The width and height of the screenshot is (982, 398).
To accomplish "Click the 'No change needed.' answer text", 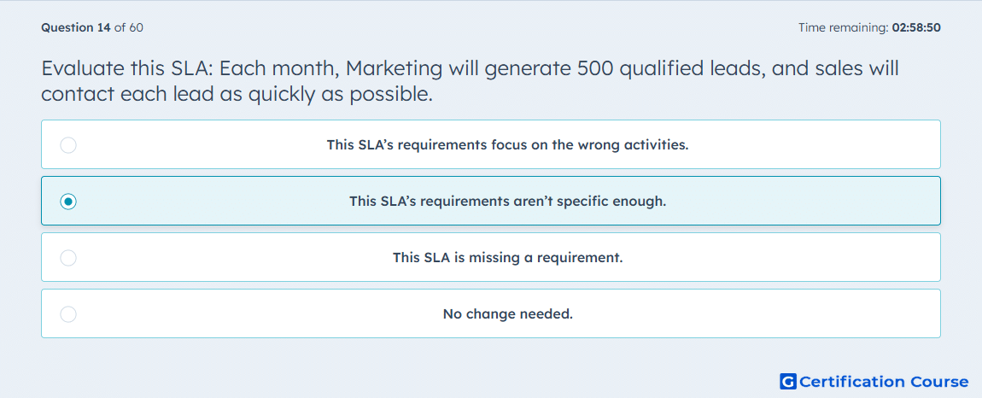I will point(507,314).
